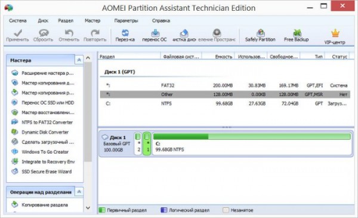Click the Диск 1 icon in the disk map
The width and height of the screenshot is (358, 218).
coord(105,137)
